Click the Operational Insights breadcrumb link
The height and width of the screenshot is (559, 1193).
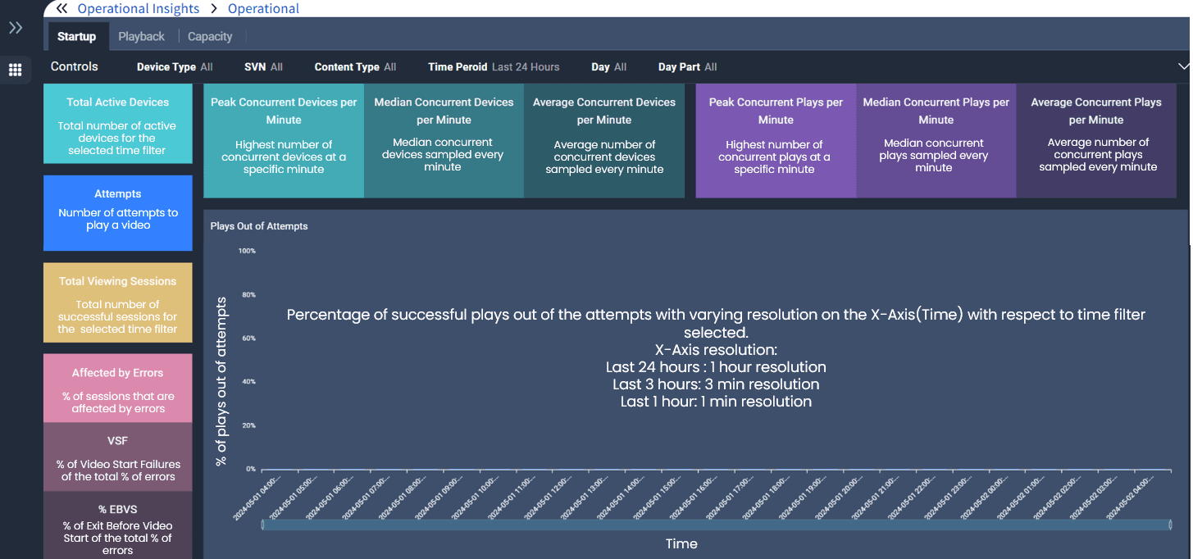point(138,8)
